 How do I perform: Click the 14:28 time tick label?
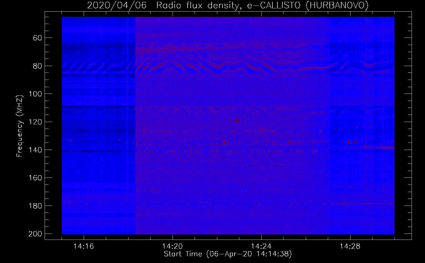coord(350,246)
